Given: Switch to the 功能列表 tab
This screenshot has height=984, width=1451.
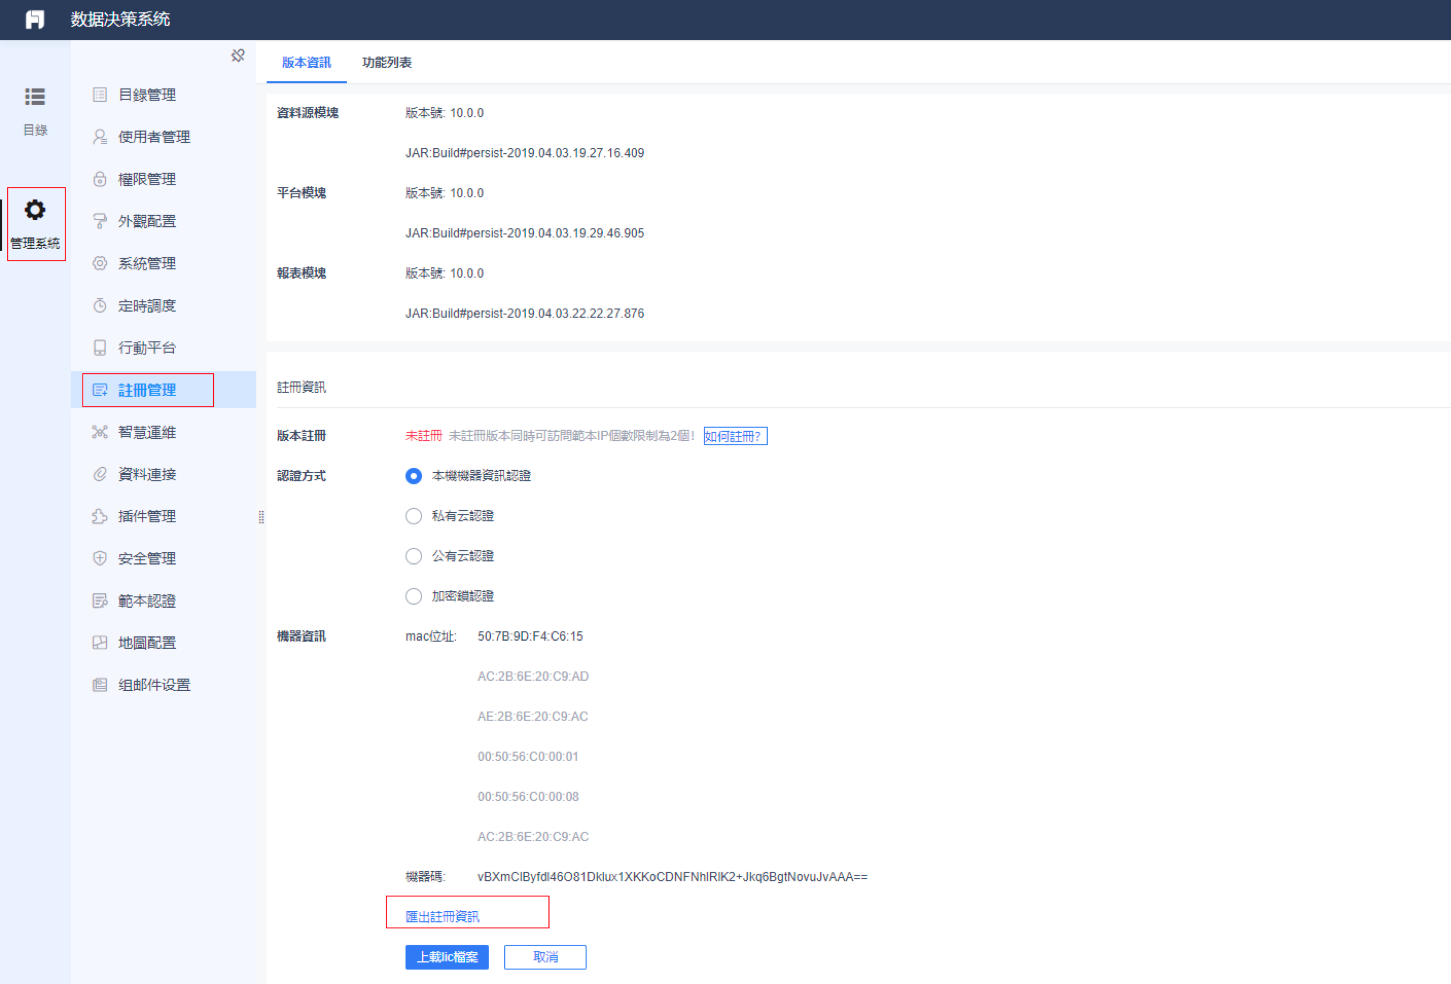Looking at the screenshot, I should point(386,62).
